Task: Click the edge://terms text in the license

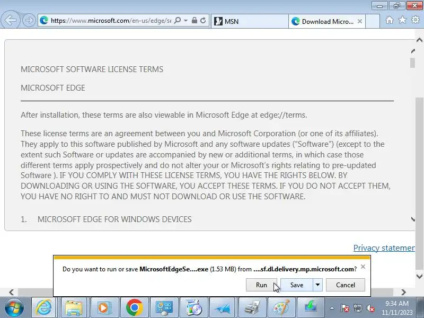Action: click(x=283, y=115)
